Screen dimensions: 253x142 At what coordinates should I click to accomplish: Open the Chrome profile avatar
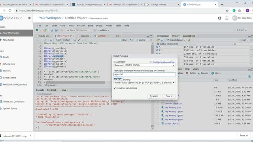[x=247, y=11]
